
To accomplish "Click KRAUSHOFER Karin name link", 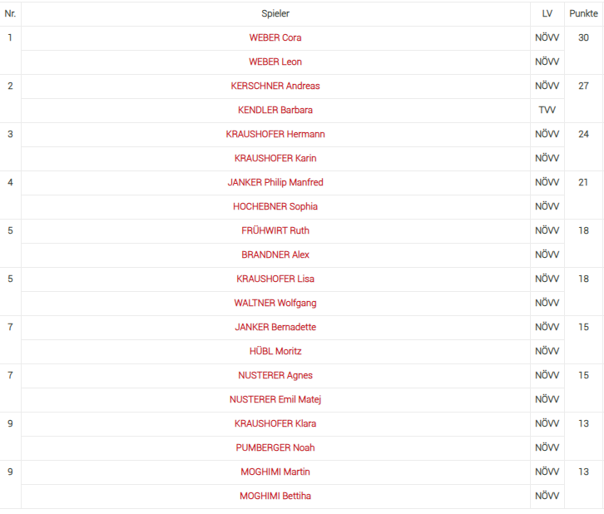I will tap(275, 158).
